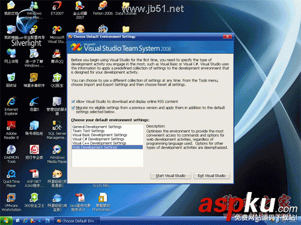Open the Windows tour desktop icon
301x225 pixels.
(x=34, y=58)
